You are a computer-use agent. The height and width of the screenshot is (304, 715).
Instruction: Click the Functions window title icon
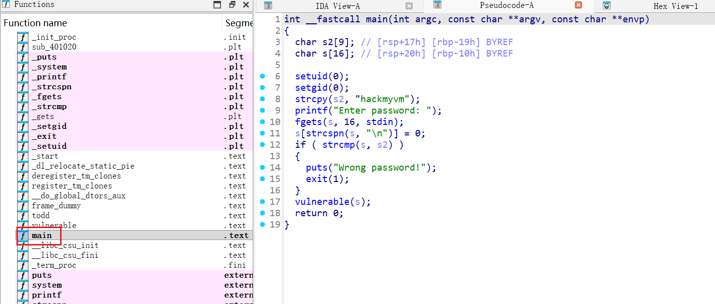[x=6, y=4]
